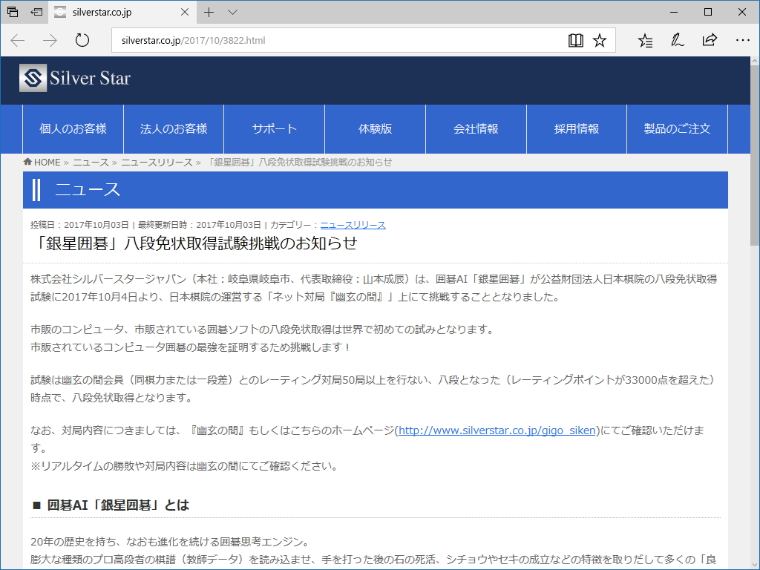The height and width of the screenshot is (570, 760).
Task: Open the More settings ellipsis menu
Action: [x=742, y=40]
